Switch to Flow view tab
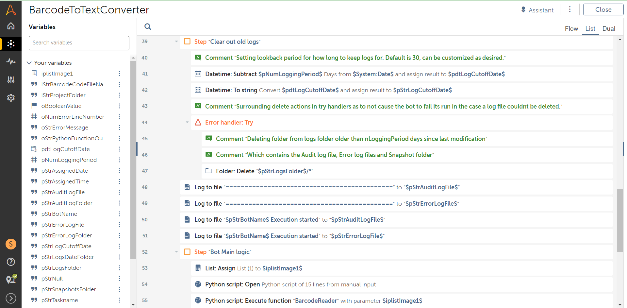 [571, 29]
